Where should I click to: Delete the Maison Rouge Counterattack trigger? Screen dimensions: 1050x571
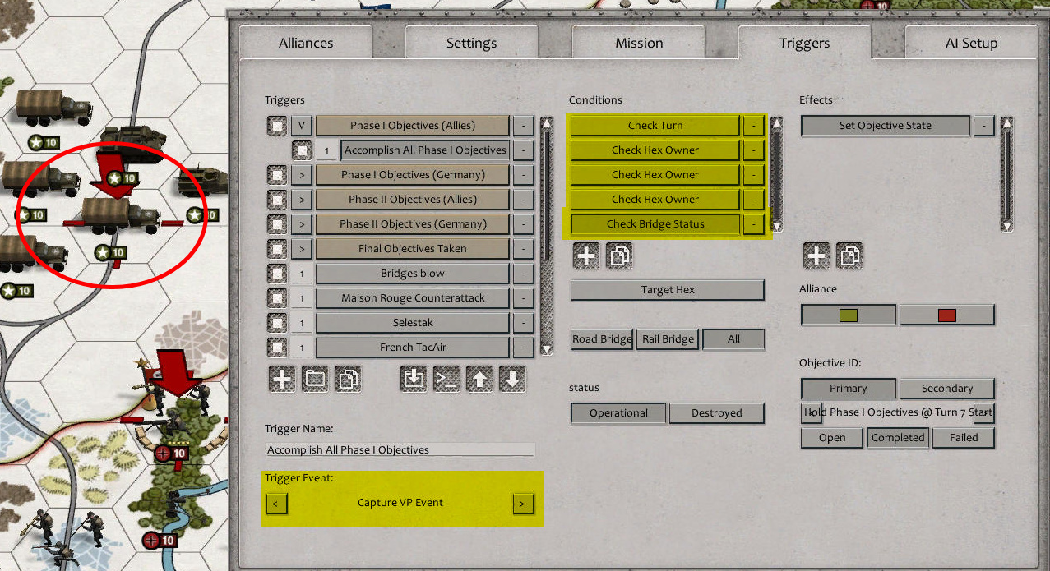tap(523, 298)
